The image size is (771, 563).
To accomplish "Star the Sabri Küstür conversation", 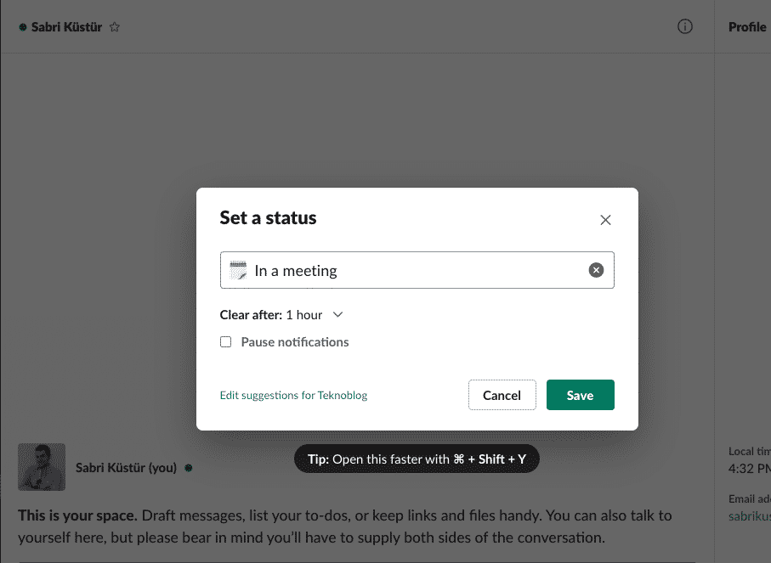I will coord(115,27).
